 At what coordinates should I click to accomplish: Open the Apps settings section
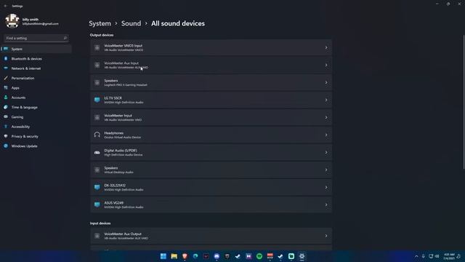pos(36,88)
